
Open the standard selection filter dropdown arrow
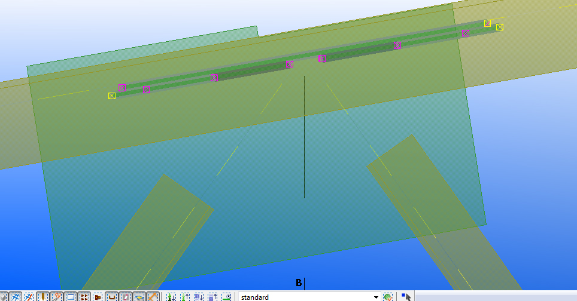(x=376, y=297)
